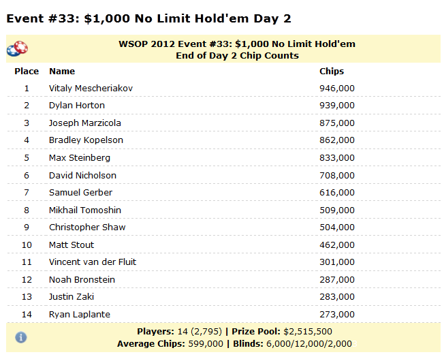Click the Chips column header
This screenshot has width=444, height=361.
332,71
